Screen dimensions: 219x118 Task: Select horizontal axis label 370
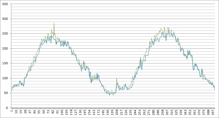pos(199,113)
